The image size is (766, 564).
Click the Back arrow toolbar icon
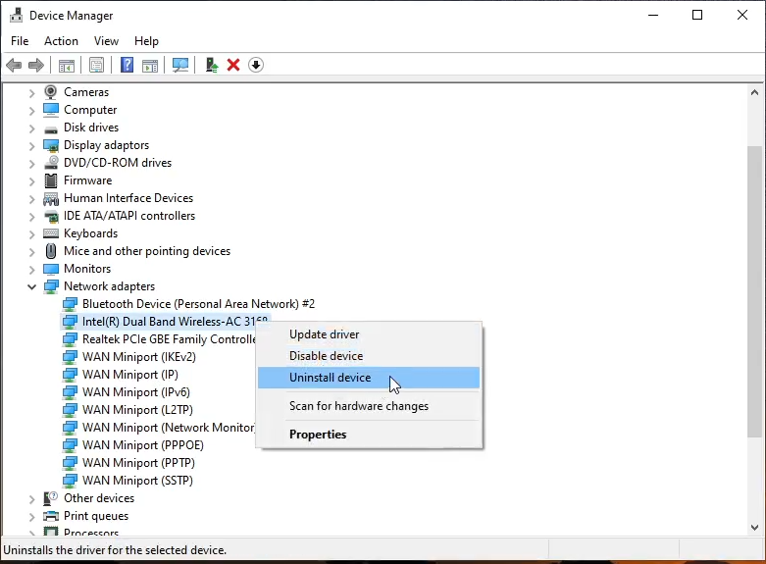point(14,65)
